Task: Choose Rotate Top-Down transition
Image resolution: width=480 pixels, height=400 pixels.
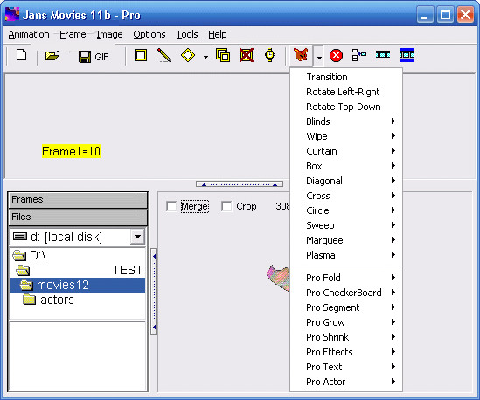Action: point(346,107)
